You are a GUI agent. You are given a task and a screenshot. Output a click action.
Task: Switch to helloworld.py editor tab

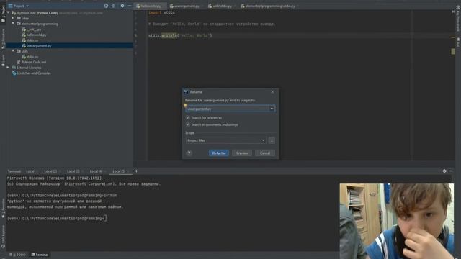[x=150, y=6]
